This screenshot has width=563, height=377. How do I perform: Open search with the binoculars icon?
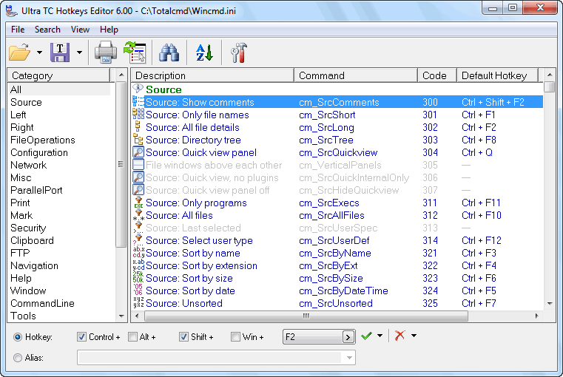pyautogui.click(x=169, y=52)
